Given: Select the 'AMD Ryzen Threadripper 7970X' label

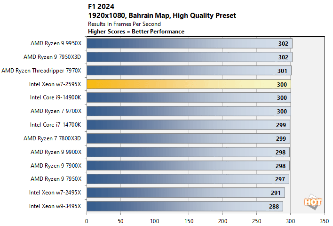Looking at the screenshot, I should point(41,71).
